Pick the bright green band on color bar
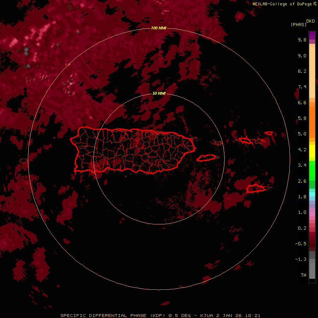The image size is (318, 318). point(312,170)
